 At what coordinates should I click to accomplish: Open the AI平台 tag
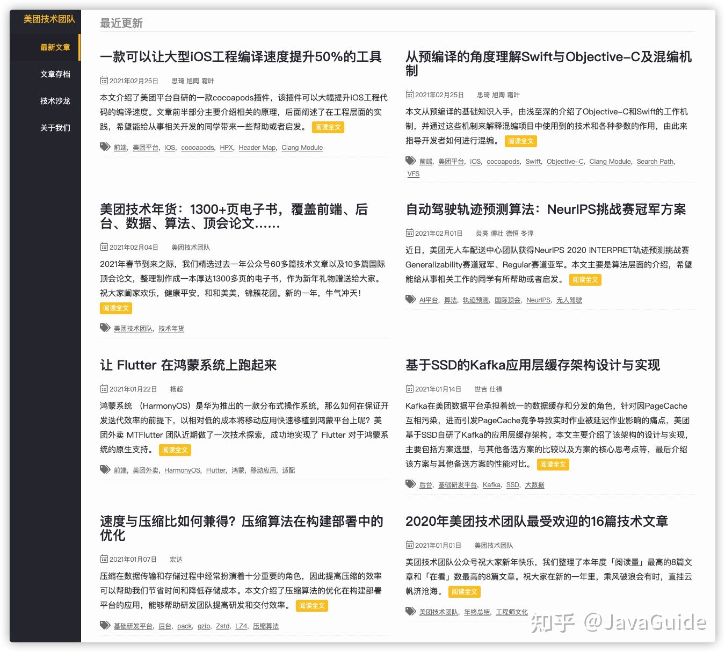pos(429,300)
